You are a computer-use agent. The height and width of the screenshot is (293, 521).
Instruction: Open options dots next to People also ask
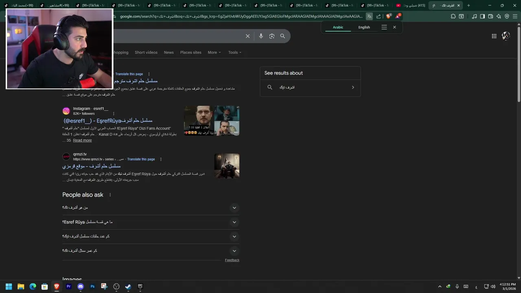pyautogui.click(x=110, y=195)
